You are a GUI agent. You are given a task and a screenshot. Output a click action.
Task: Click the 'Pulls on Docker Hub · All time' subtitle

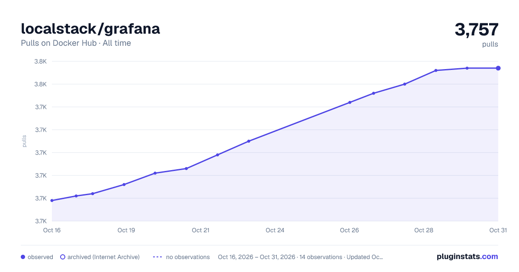76,43
